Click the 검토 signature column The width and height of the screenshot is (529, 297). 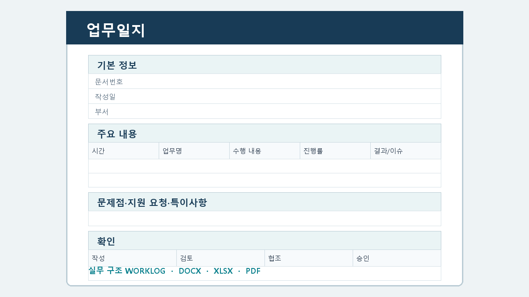(x=220, y=258)
